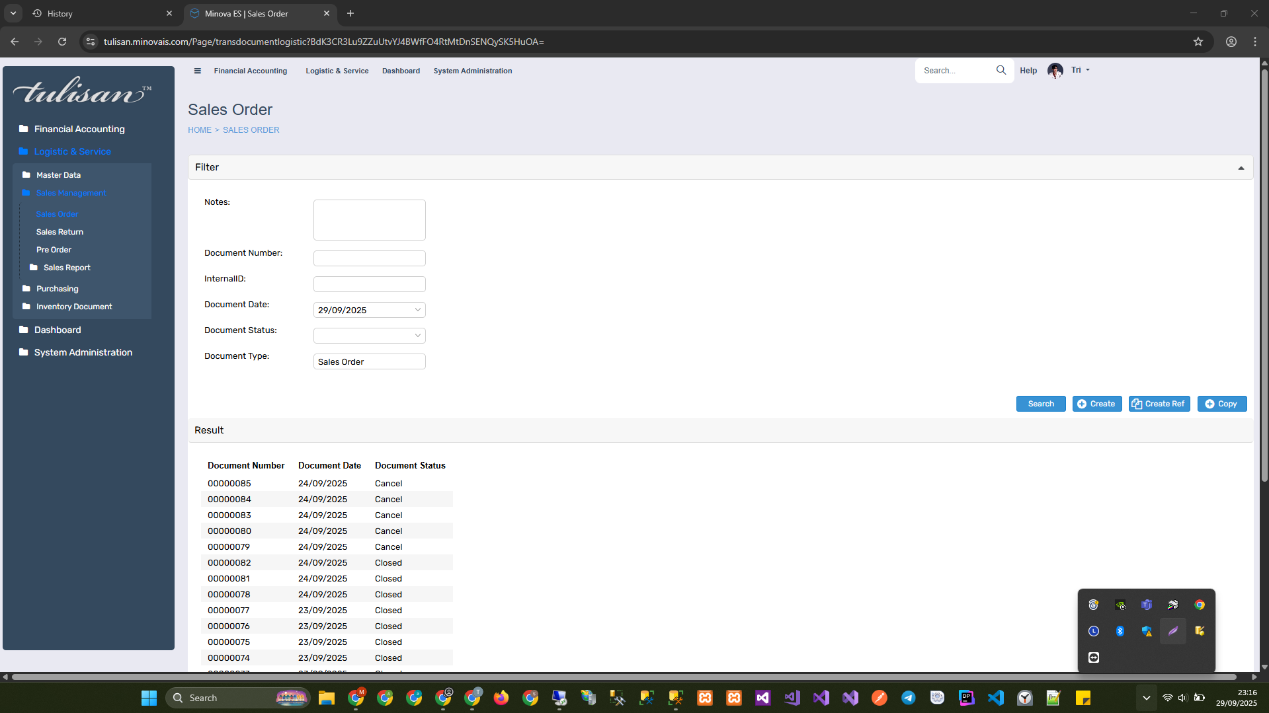Open the Tri user account dropdown
This screenshot has width=1269, height=713.
coord(1081,70)
